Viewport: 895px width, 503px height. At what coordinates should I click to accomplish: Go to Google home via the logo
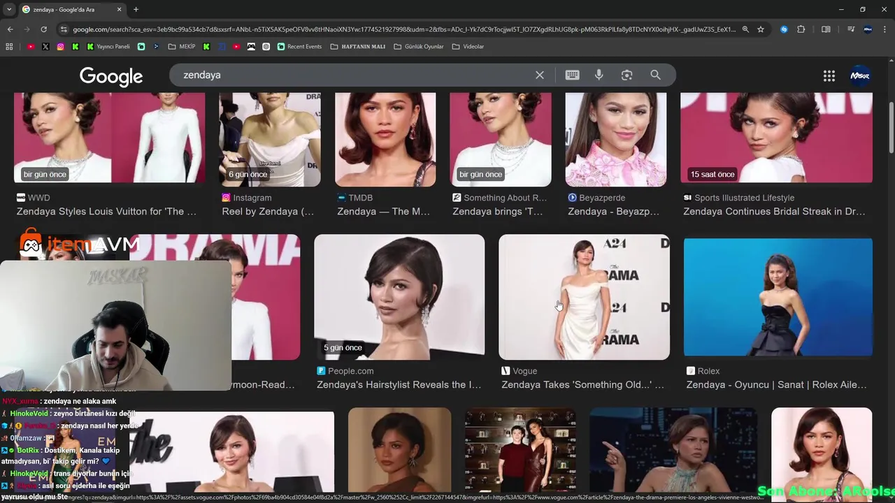point(111,76)
